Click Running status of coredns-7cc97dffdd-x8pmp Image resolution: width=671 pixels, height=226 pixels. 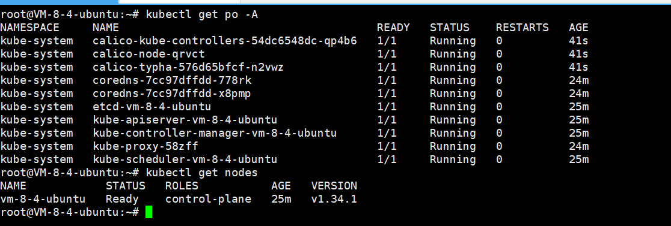[x=453, y=94]
